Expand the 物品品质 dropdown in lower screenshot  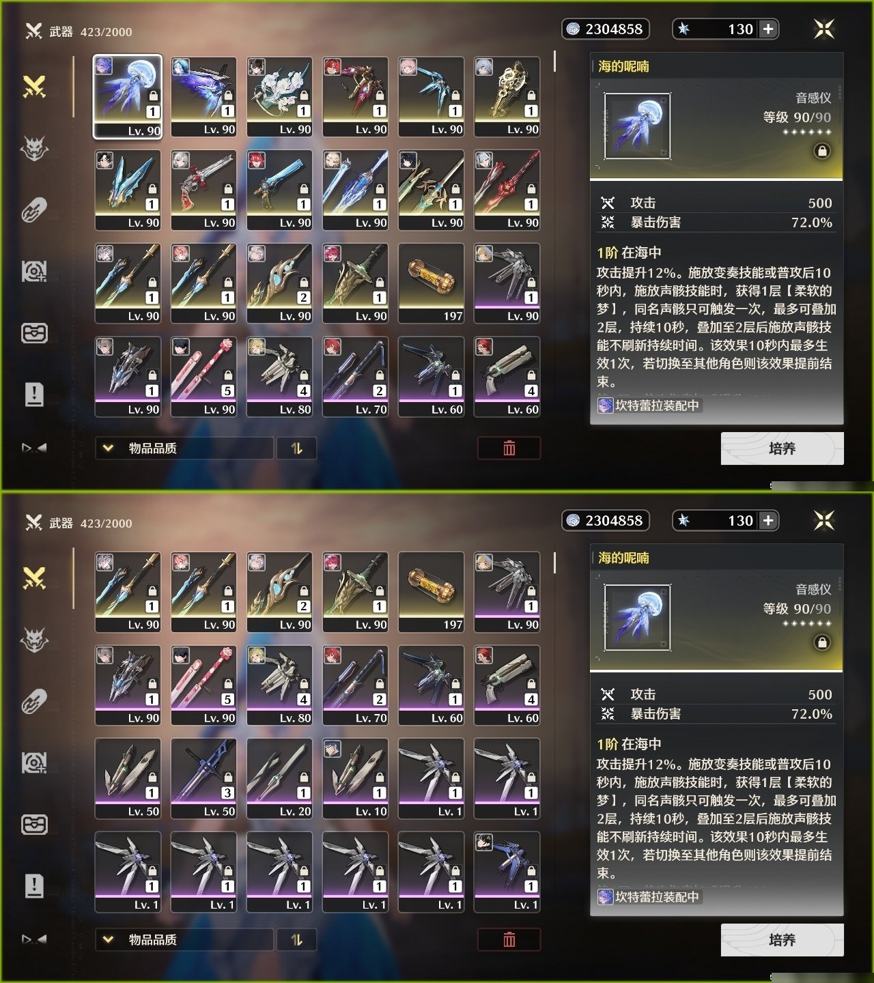coord(184,939)
